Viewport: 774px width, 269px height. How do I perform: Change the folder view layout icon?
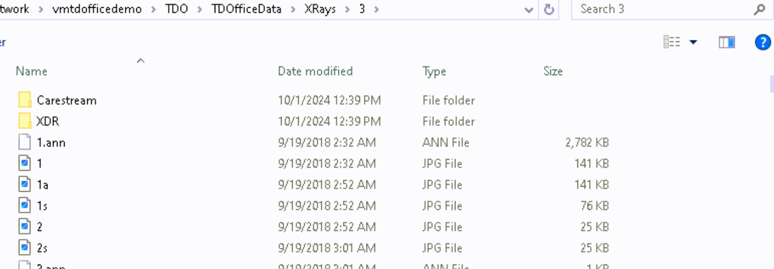672,43
